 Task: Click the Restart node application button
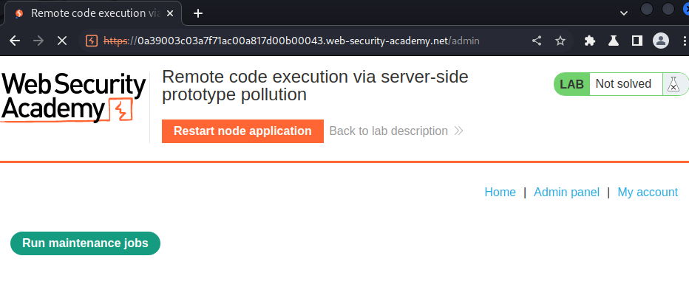242,131
